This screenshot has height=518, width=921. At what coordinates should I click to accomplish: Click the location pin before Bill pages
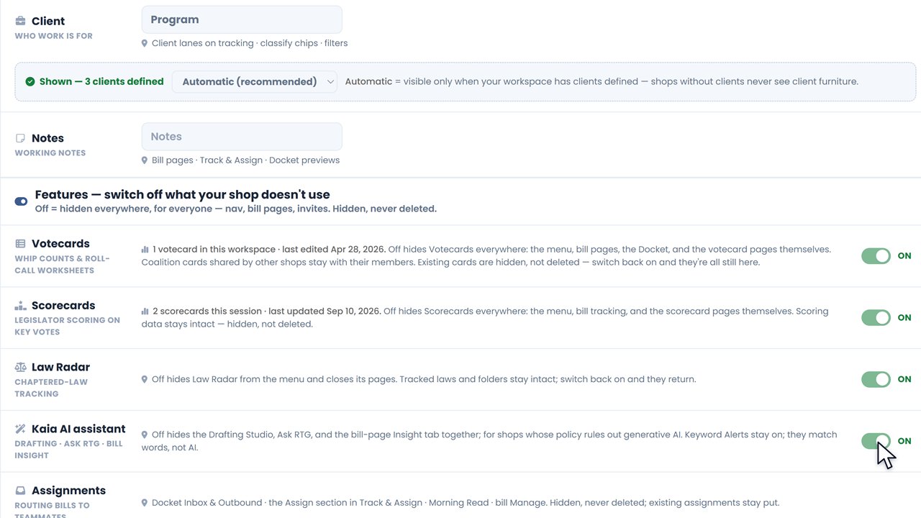(145, 160)
